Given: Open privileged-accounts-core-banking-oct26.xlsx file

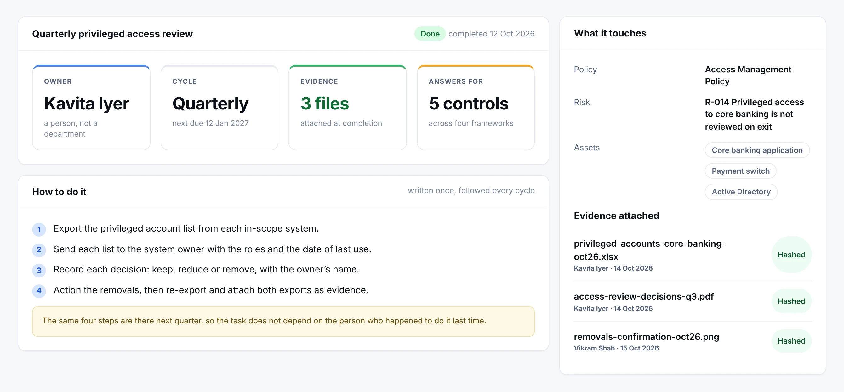Looking at the screenshot, I should (x=649, y=250).
